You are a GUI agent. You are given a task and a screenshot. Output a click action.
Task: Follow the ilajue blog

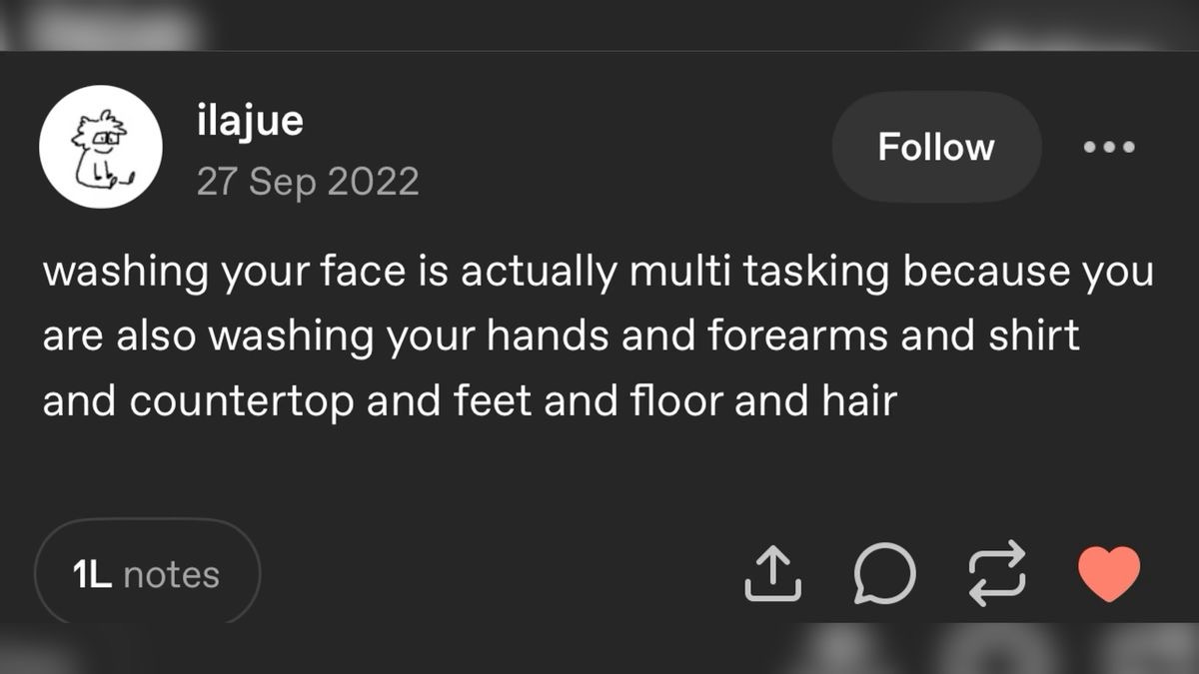click(x=936, y=147)
